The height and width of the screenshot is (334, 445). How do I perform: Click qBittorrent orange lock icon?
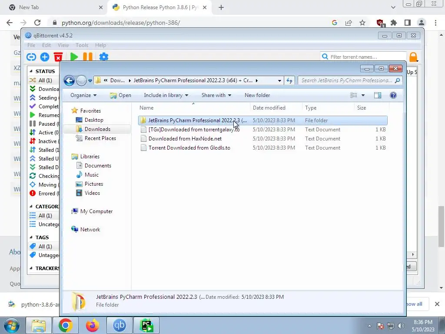[413, 57]
